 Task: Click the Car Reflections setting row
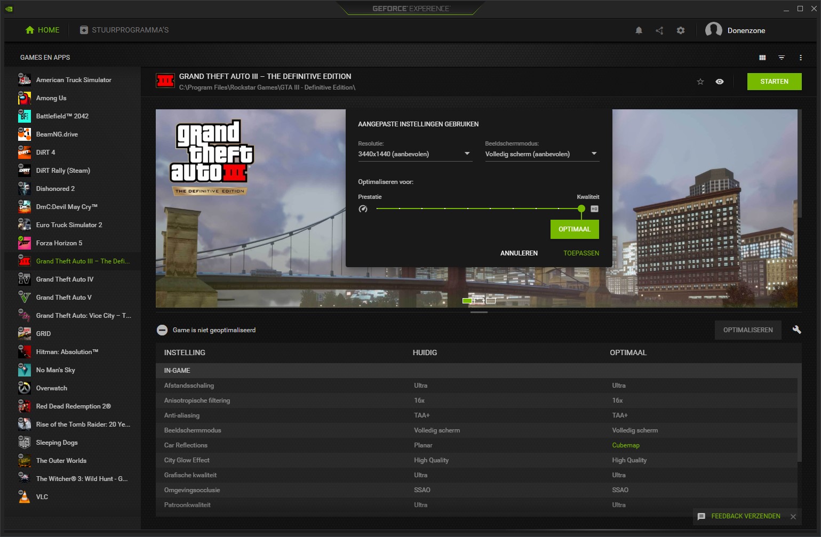pos(476,445)
